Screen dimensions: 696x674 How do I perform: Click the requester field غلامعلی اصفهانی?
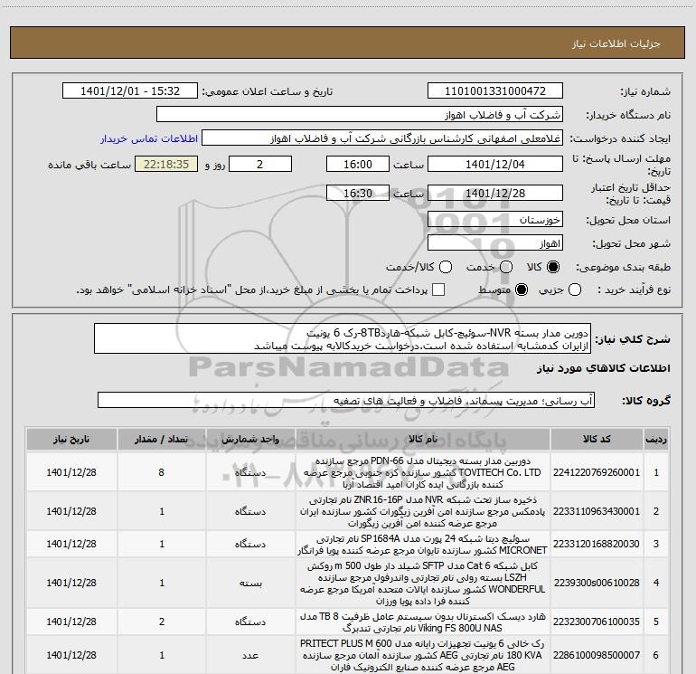382,138
